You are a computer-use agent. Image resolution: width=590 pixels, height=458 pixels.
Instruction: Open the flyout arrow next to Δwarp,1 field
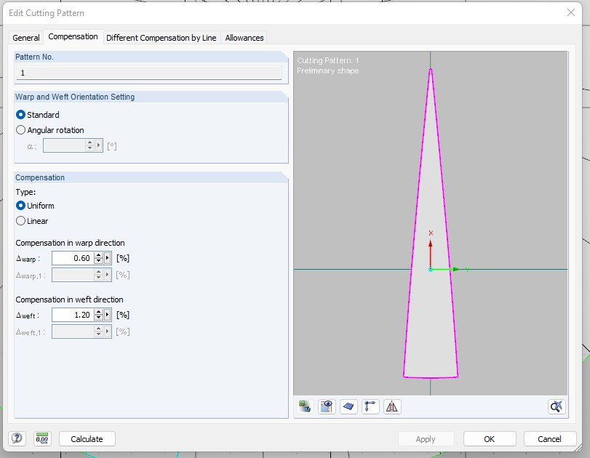point(108,275)
